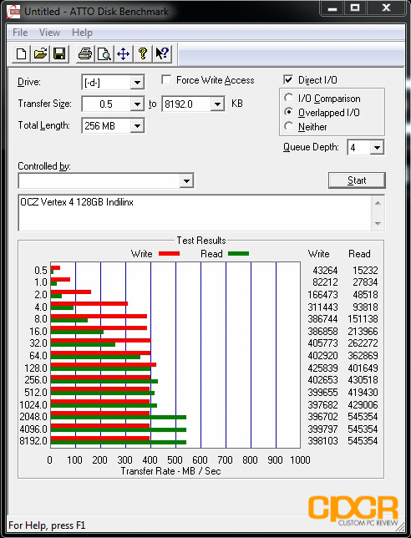Expand the Total Length 256 MB dropdown

pyautogui.click(x=137, y=125)
